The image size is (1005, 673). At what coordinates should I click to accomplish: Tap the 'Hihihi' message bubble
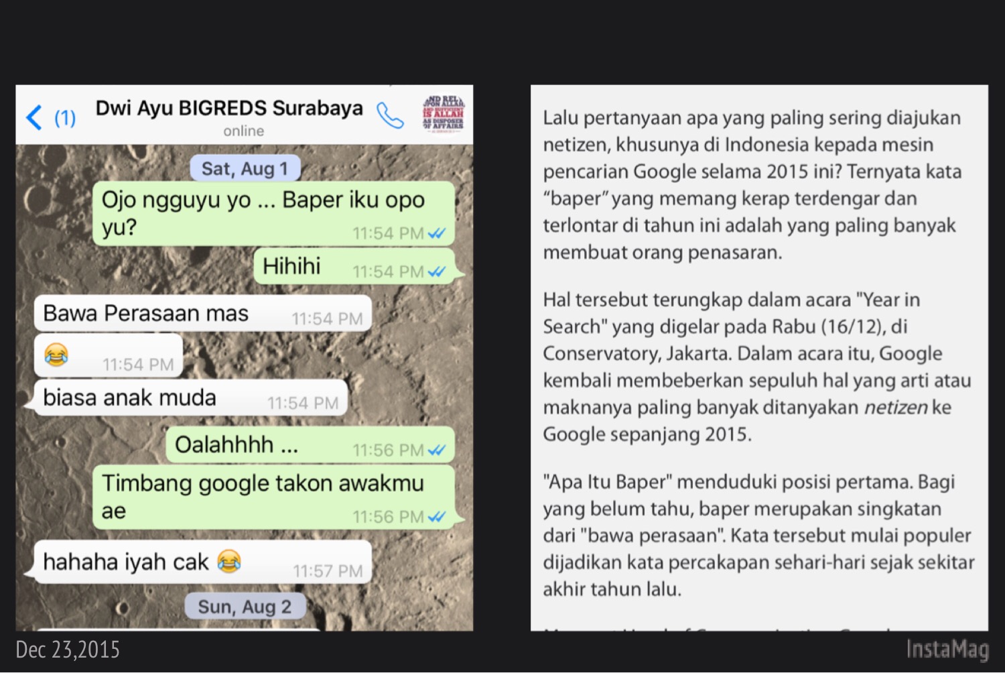pyautogui.click(x=355, y=266)
